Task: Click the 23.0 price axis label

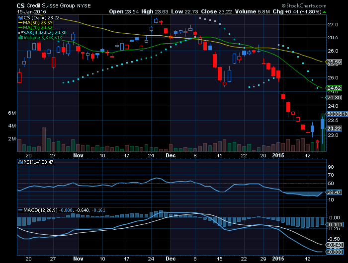Action: pyautogui.click(x=333, y=135)
